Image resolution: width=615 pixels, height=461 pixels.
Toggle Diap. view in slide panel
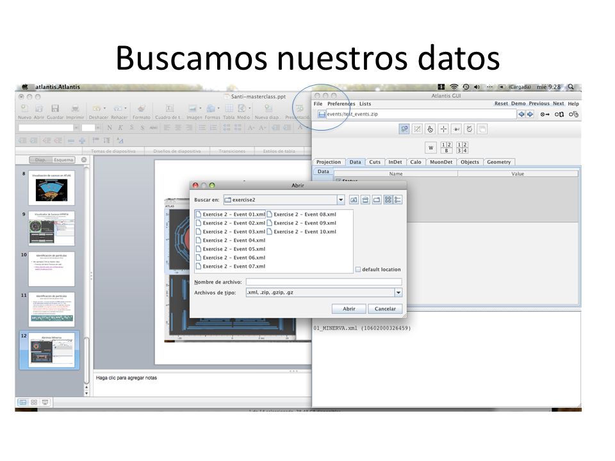pos(41,160)
